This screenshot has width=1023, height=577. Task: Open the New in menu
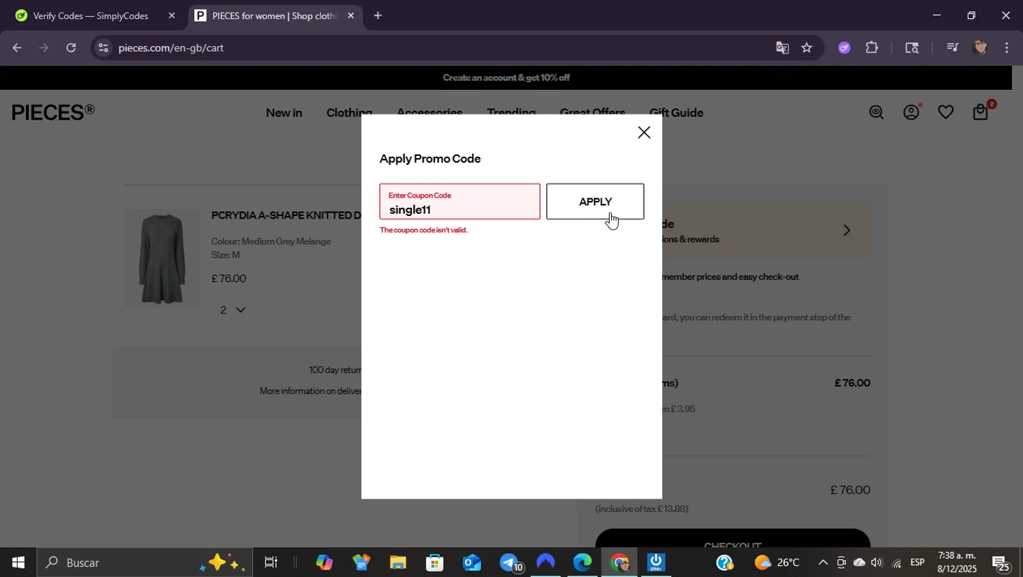tap(284, 112)
